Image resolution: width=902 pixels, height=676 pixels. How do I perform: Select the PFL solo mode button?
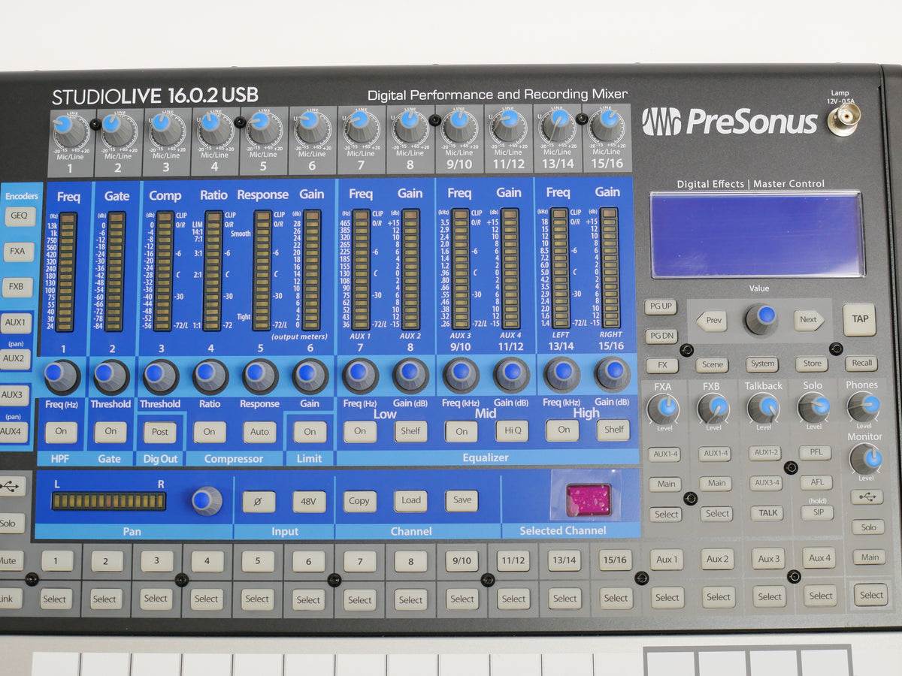tap(816, 452)
